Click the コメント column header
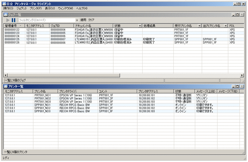 click(117, 91)
